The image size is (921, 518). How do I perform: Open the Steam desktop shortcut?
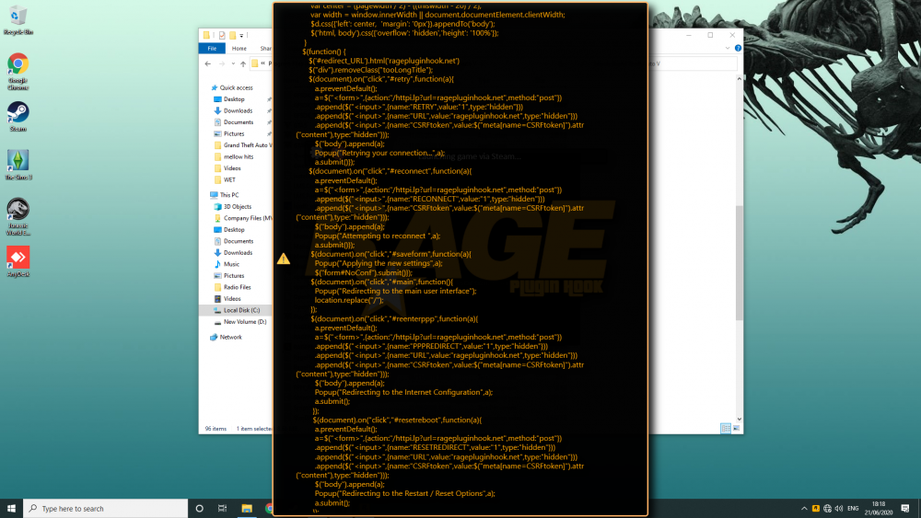(17, 116)
